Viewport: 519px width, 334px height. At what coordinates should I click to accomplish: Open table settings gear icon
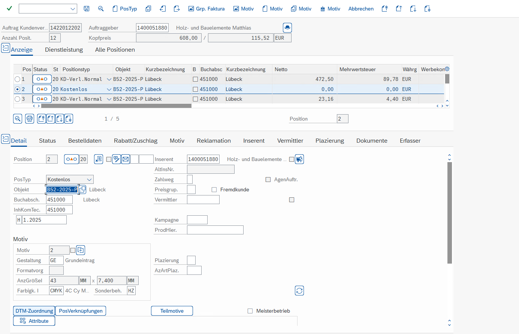(x=447, y=69)
